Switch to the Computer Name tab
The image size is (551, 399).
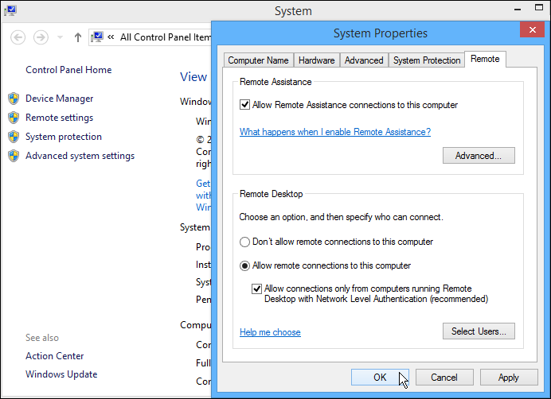(x=258, y=60)
